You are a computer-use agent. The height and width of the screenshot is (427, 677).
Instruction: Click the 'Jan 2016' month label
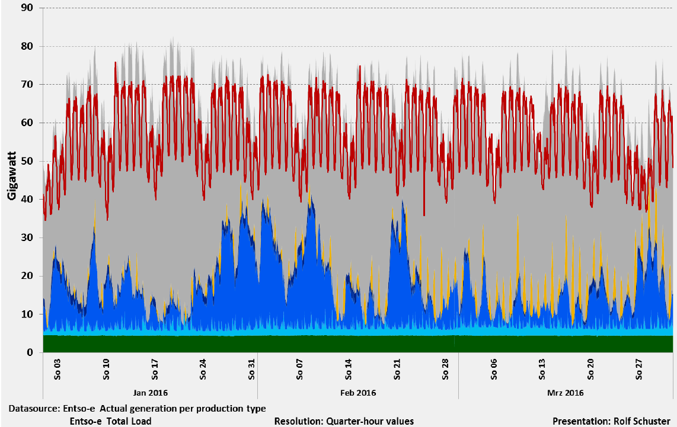click(x=150, y=393)
